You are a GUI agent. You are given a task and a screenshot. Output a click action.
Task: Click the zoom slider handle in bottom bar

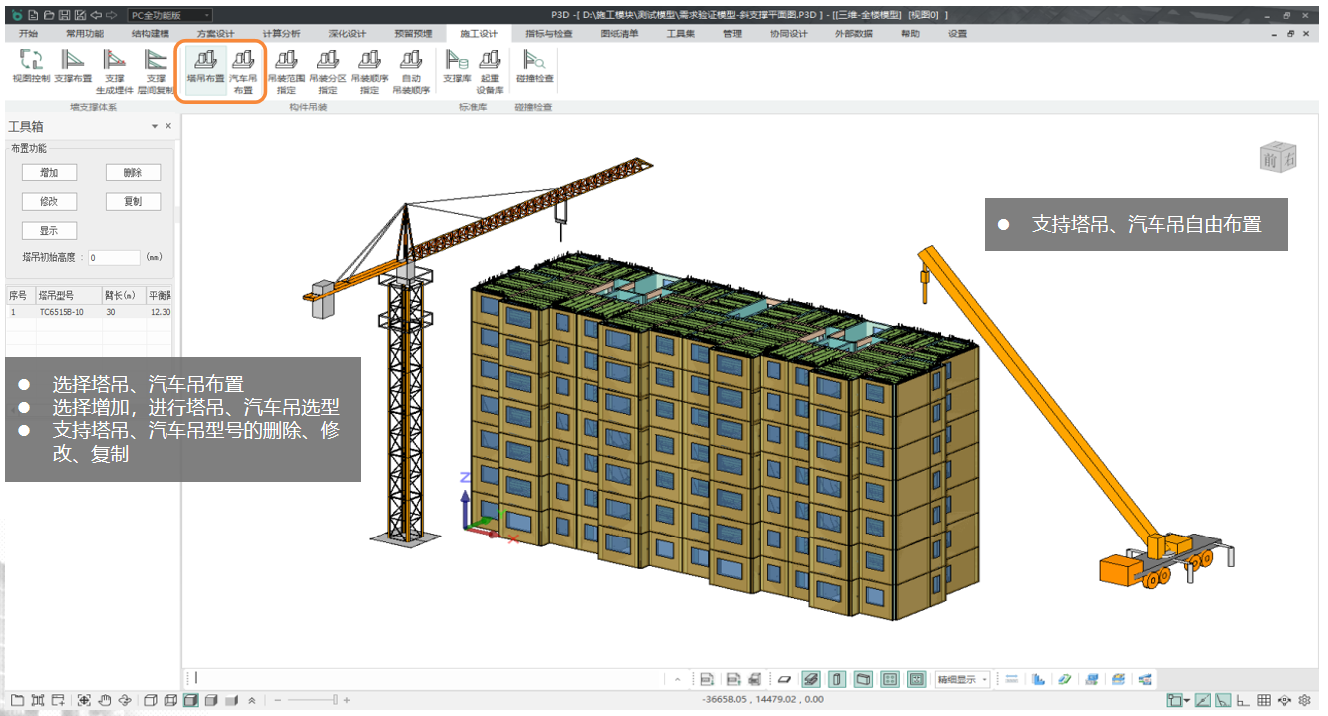[x=335, y=700]
